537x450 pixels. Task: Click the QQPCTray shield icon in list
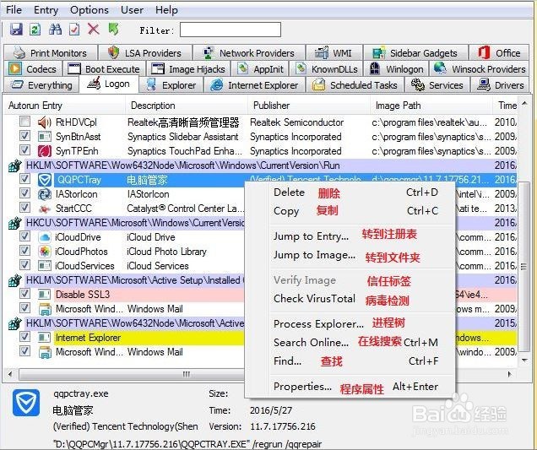pyautogui.click(x=45, y=180)
